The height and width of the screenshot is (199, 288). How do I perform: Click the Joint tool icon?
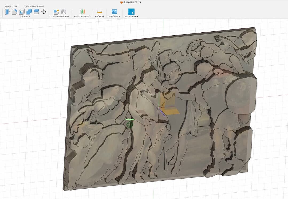[64, 12]
